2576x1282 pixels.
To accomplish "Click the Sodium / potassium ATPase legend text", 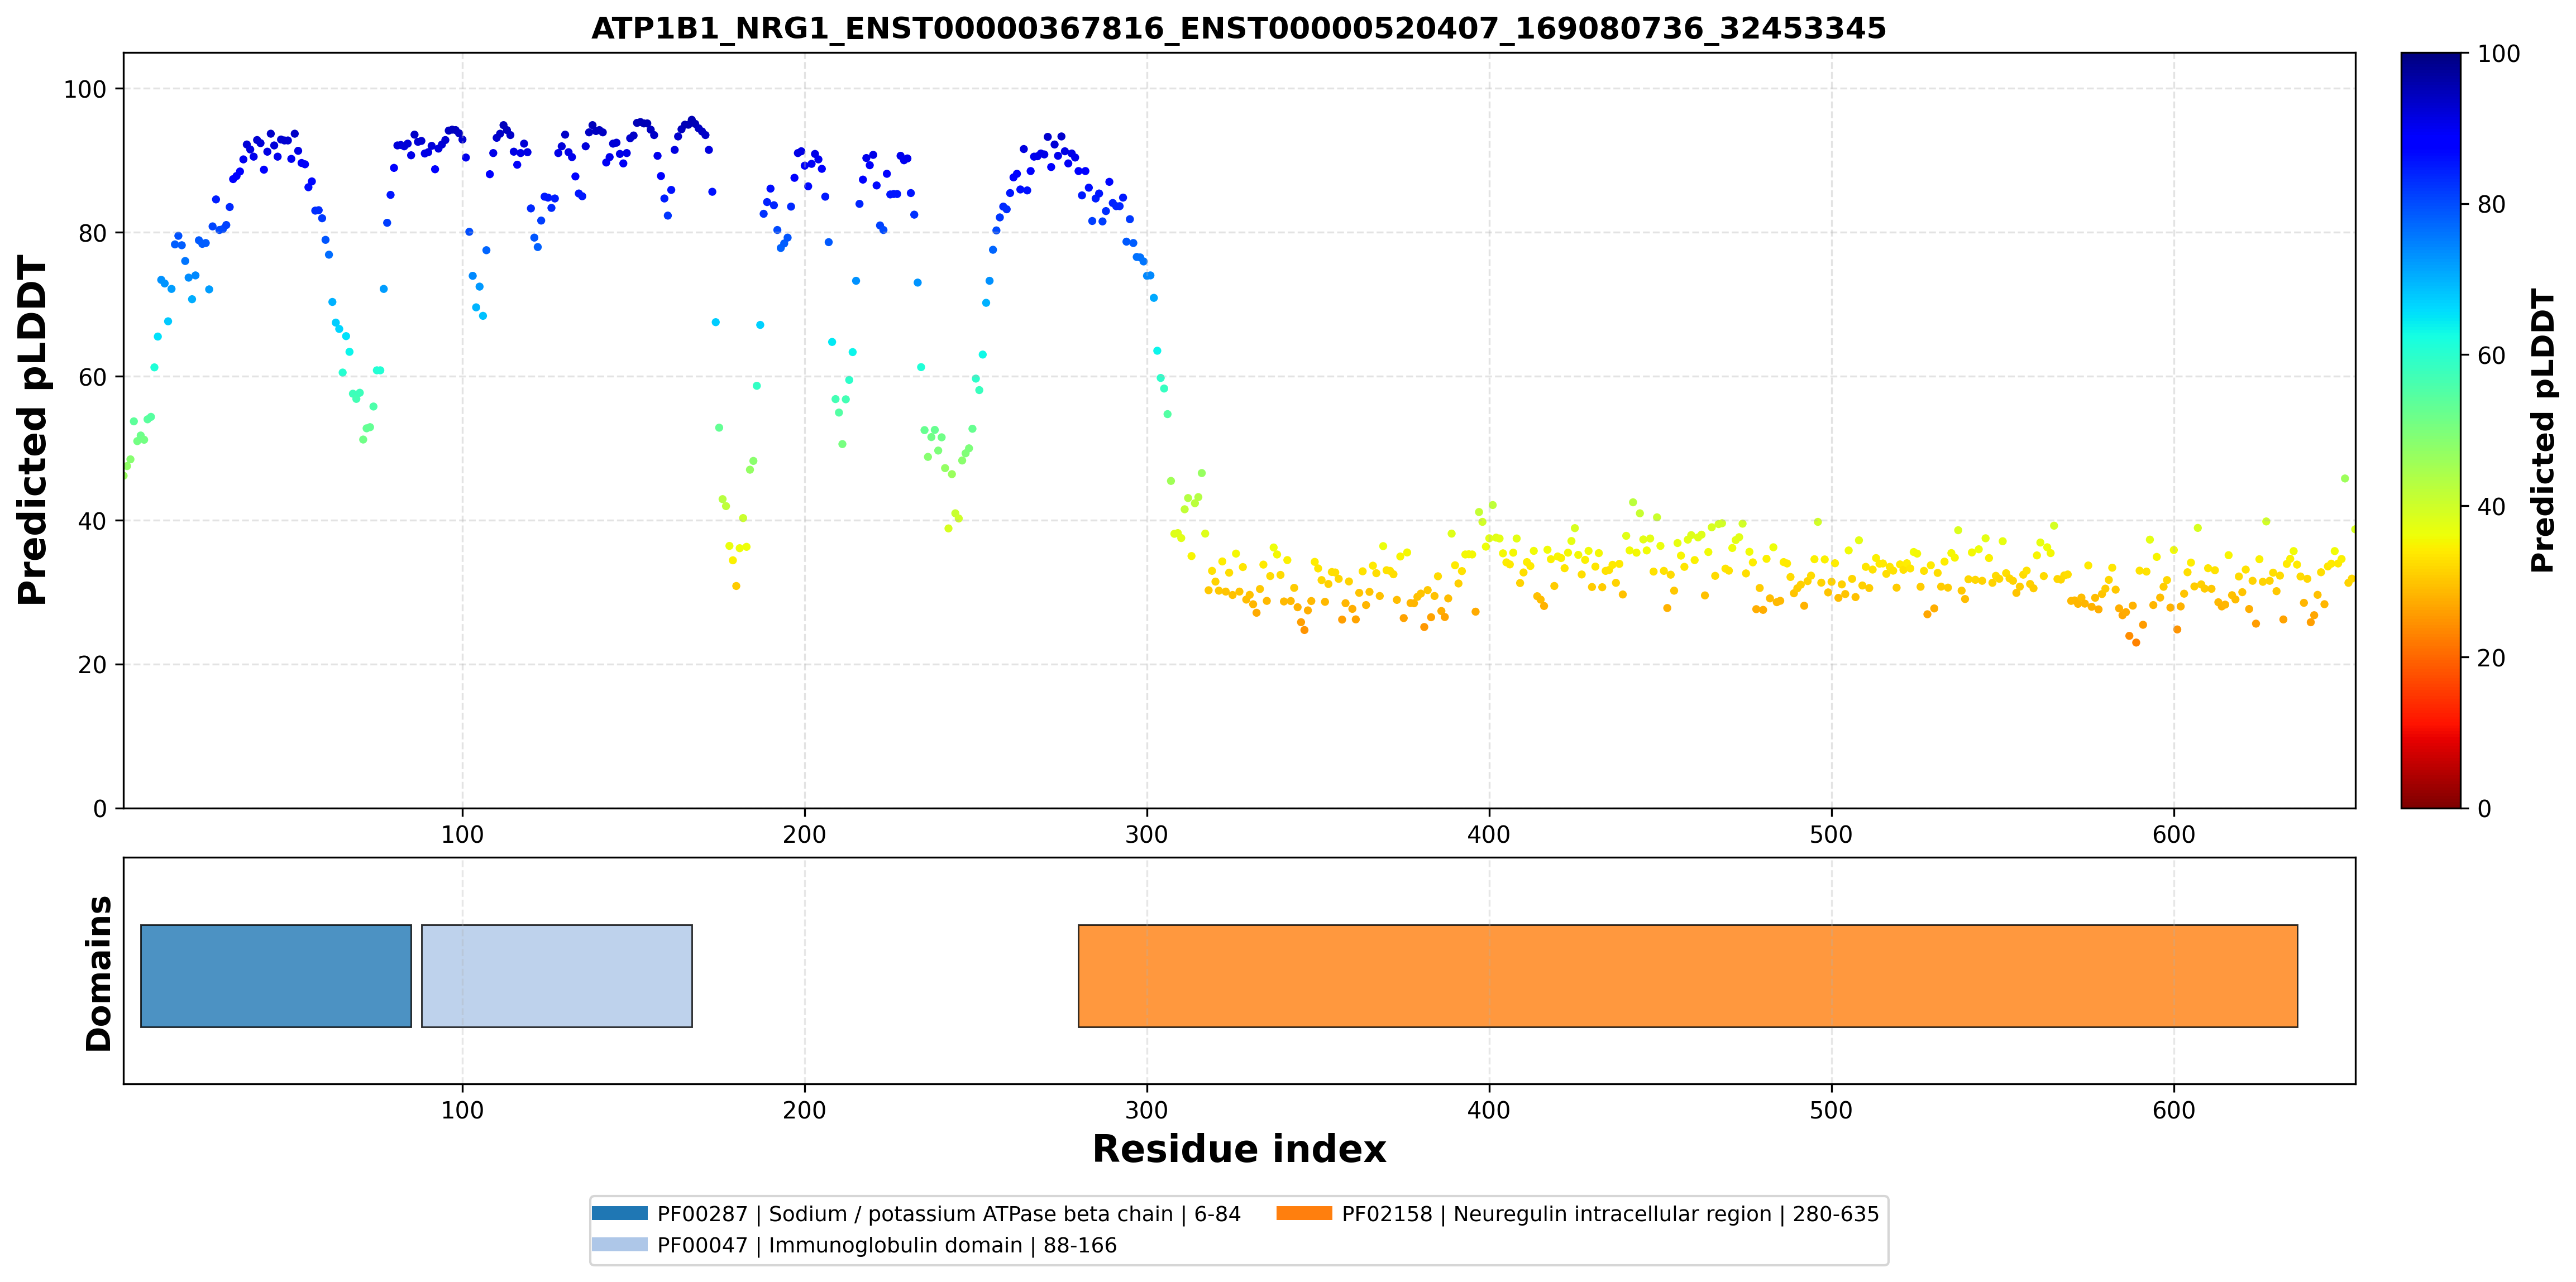I will pyautogui.click(x=948, y=1213).
